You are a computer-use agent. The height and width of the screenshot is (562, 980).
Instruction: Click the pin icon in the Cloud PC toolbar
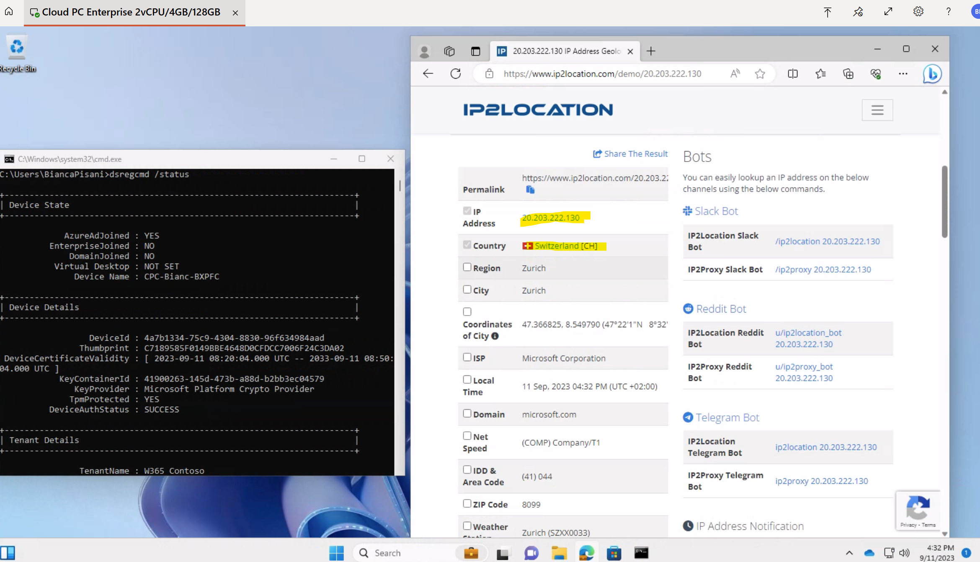click(x=858, y=12)
